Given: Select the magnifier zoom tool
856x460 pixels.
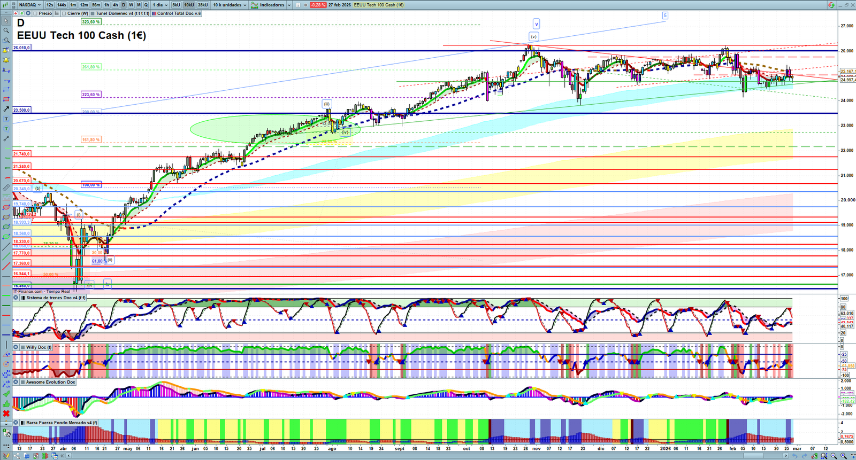Looking at the screenshot, I should tap(6, 30).
